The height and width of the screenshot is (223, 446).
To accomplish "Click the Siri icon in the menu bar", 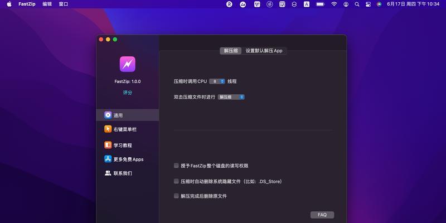I will coord(379,4).
